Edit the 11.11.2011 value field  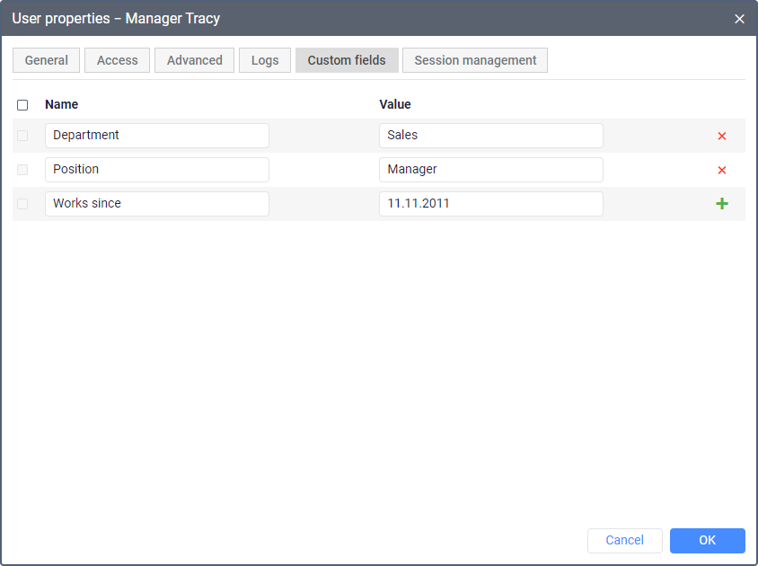pyautogui.click(x=490, y=204)
